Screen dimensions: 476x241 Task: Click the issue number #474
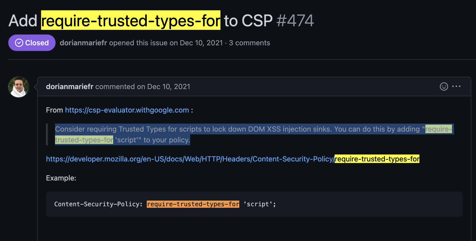295,21
